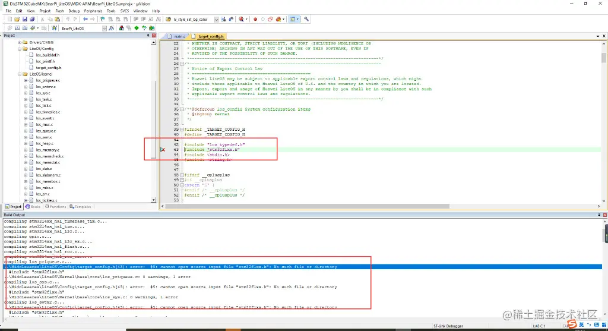This screenshot has height=331, width=608.
Task: Save the current file via toolbar
Action: coord(24,19)
